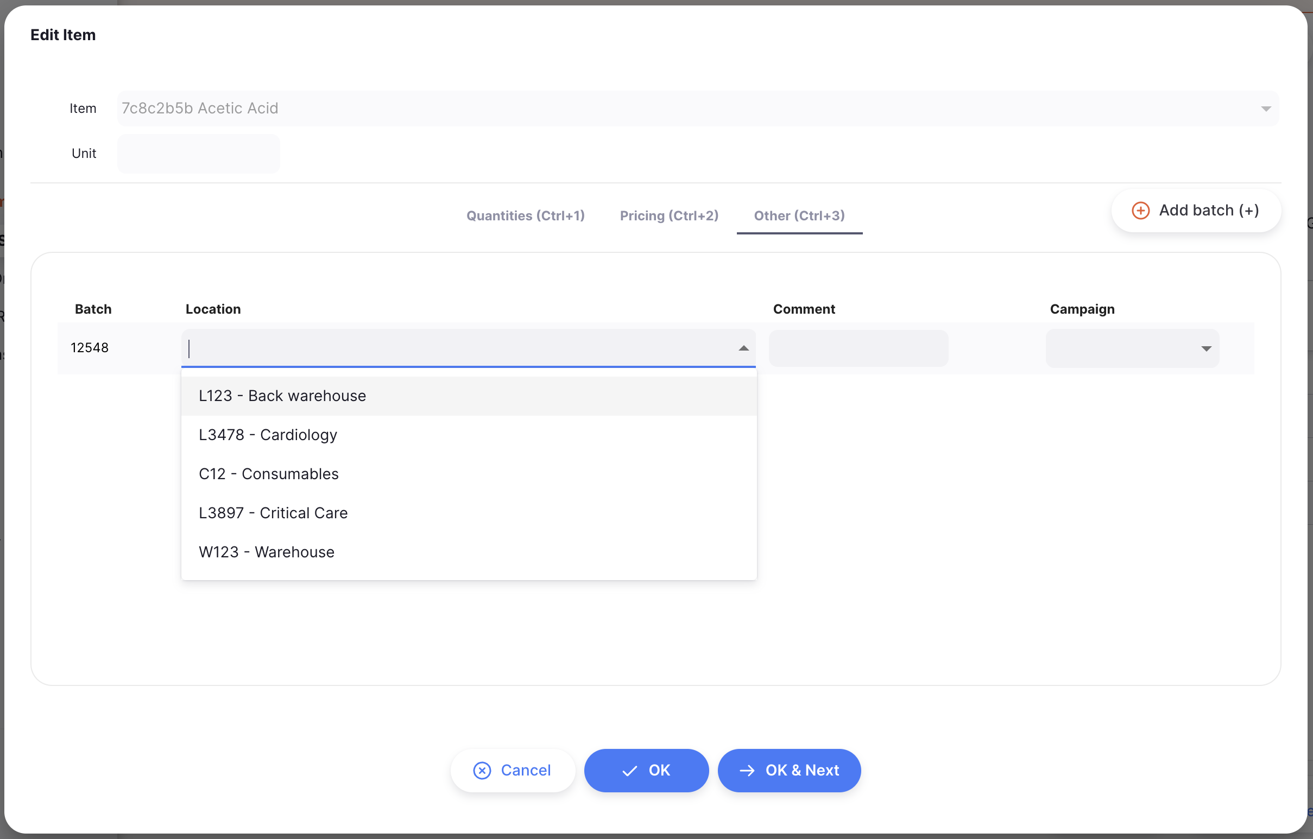Pick C12 - Consumables location option
The width and height of the screenshot is (1313, 839).
(x=469, y=474)
